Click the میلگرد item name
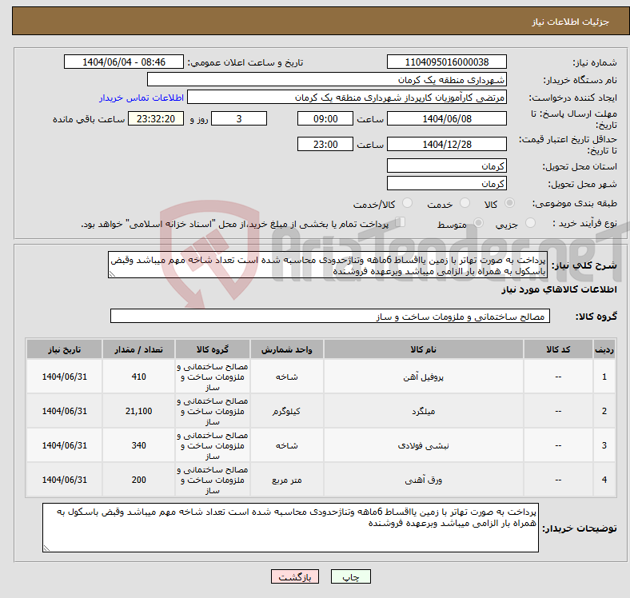630x598 pixels. tap(424, 411)
